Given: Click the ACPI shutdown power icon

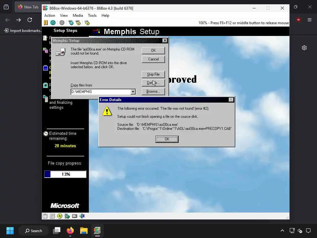Looking at the screenshot, I should 62,23.
